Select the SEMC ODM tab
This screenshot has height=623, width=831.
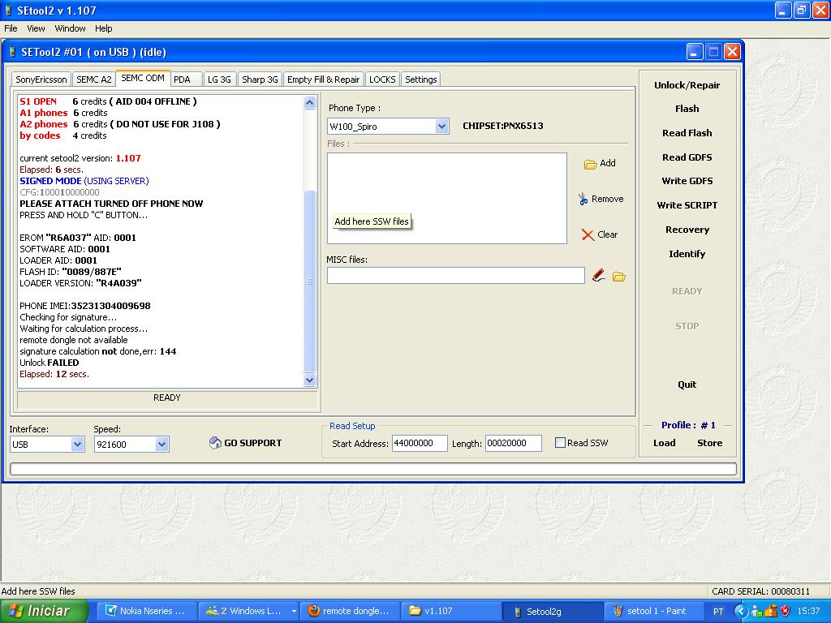click(143, 78)
